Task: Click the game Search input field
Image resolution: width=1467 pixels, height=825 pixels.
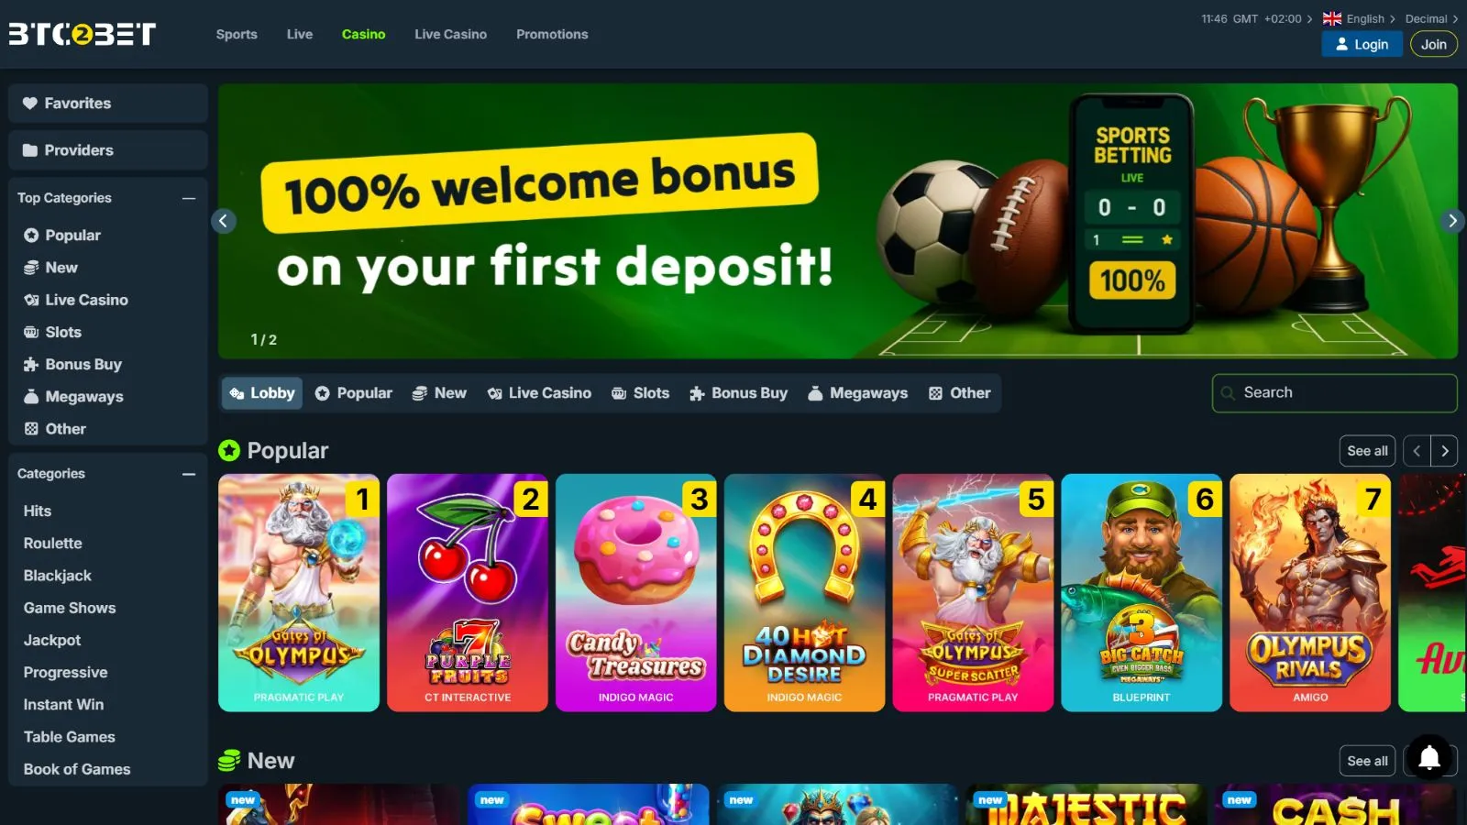Action: tap(1334, 393)
